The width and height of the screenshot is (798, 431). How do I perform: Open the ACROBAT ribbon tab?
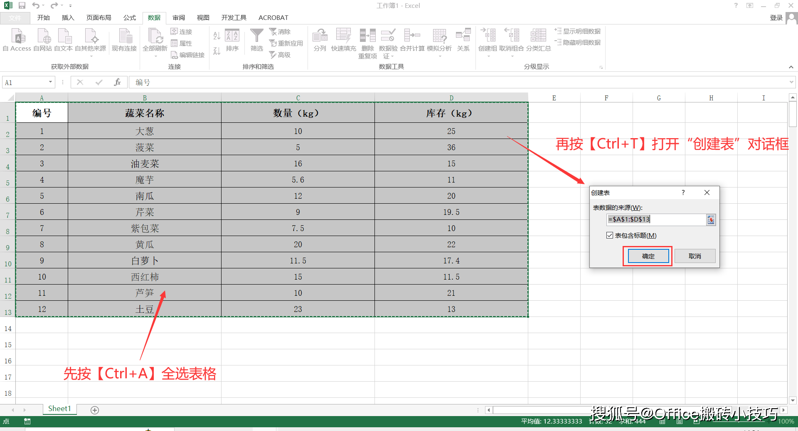point(273,17)
